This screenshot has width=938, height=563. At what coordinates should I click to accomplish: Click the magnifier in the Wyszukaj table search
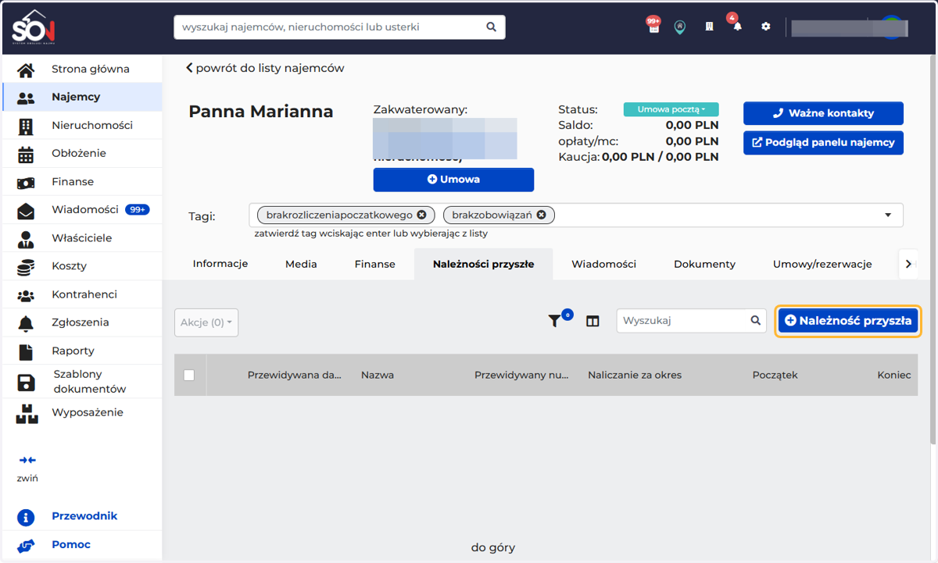(x=756, y=320)
